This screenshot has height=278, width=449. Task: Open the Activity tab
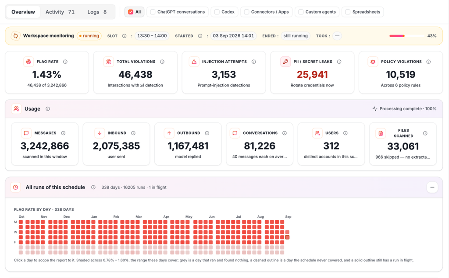click(x=60, y=12)
